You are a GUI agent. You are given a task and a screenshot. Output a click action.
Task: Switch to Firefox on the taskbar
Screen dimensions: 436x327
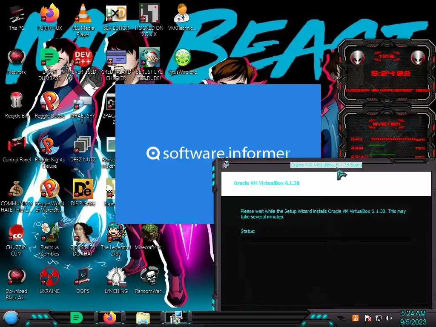click(x=110, y=318)
